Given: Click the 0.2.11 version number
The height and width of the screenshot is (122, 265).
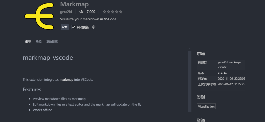Looking at the screenshot, I should pyautogui.click(x=222, y=73).
